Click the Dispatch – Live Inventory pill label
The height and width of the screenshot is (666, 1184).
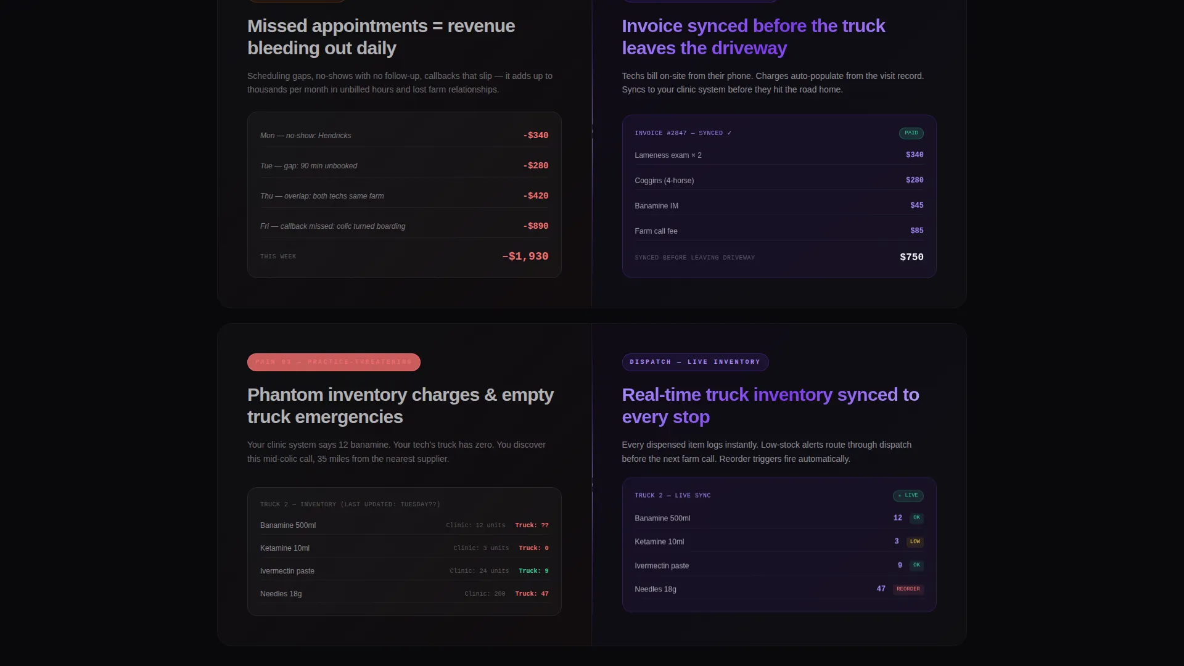pyautogui.click(x=695, y=363)
